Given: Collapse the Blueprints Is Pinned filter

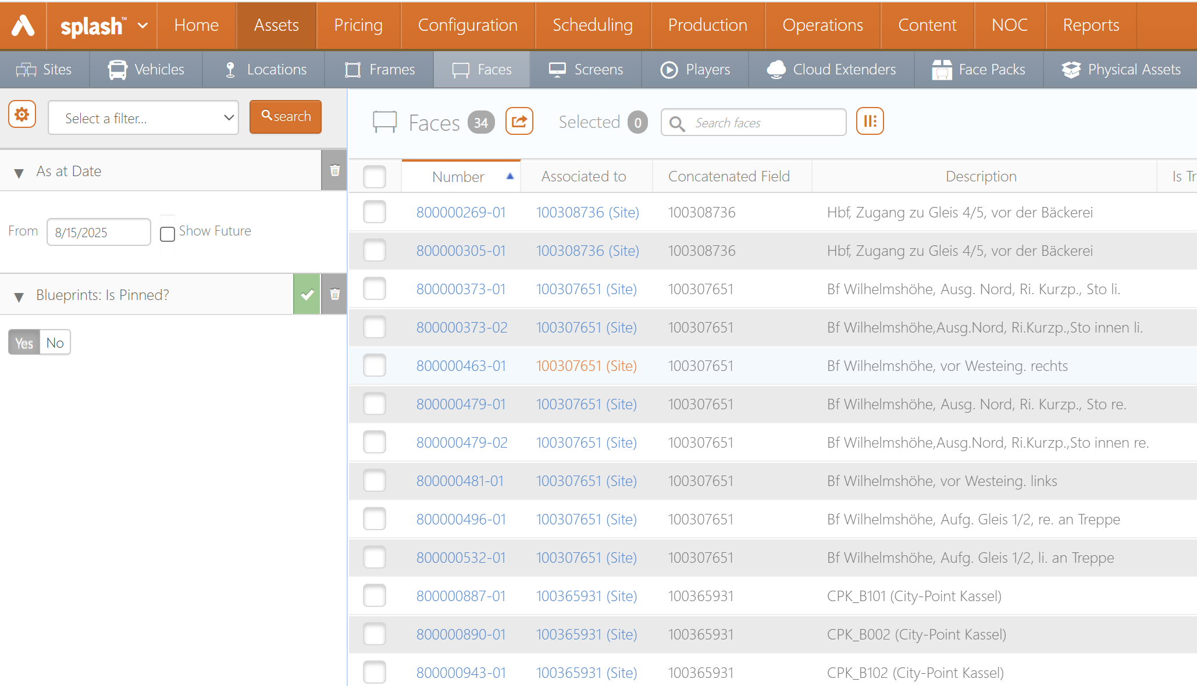Looking at the screenshot, I should click(x=19, y=296).
